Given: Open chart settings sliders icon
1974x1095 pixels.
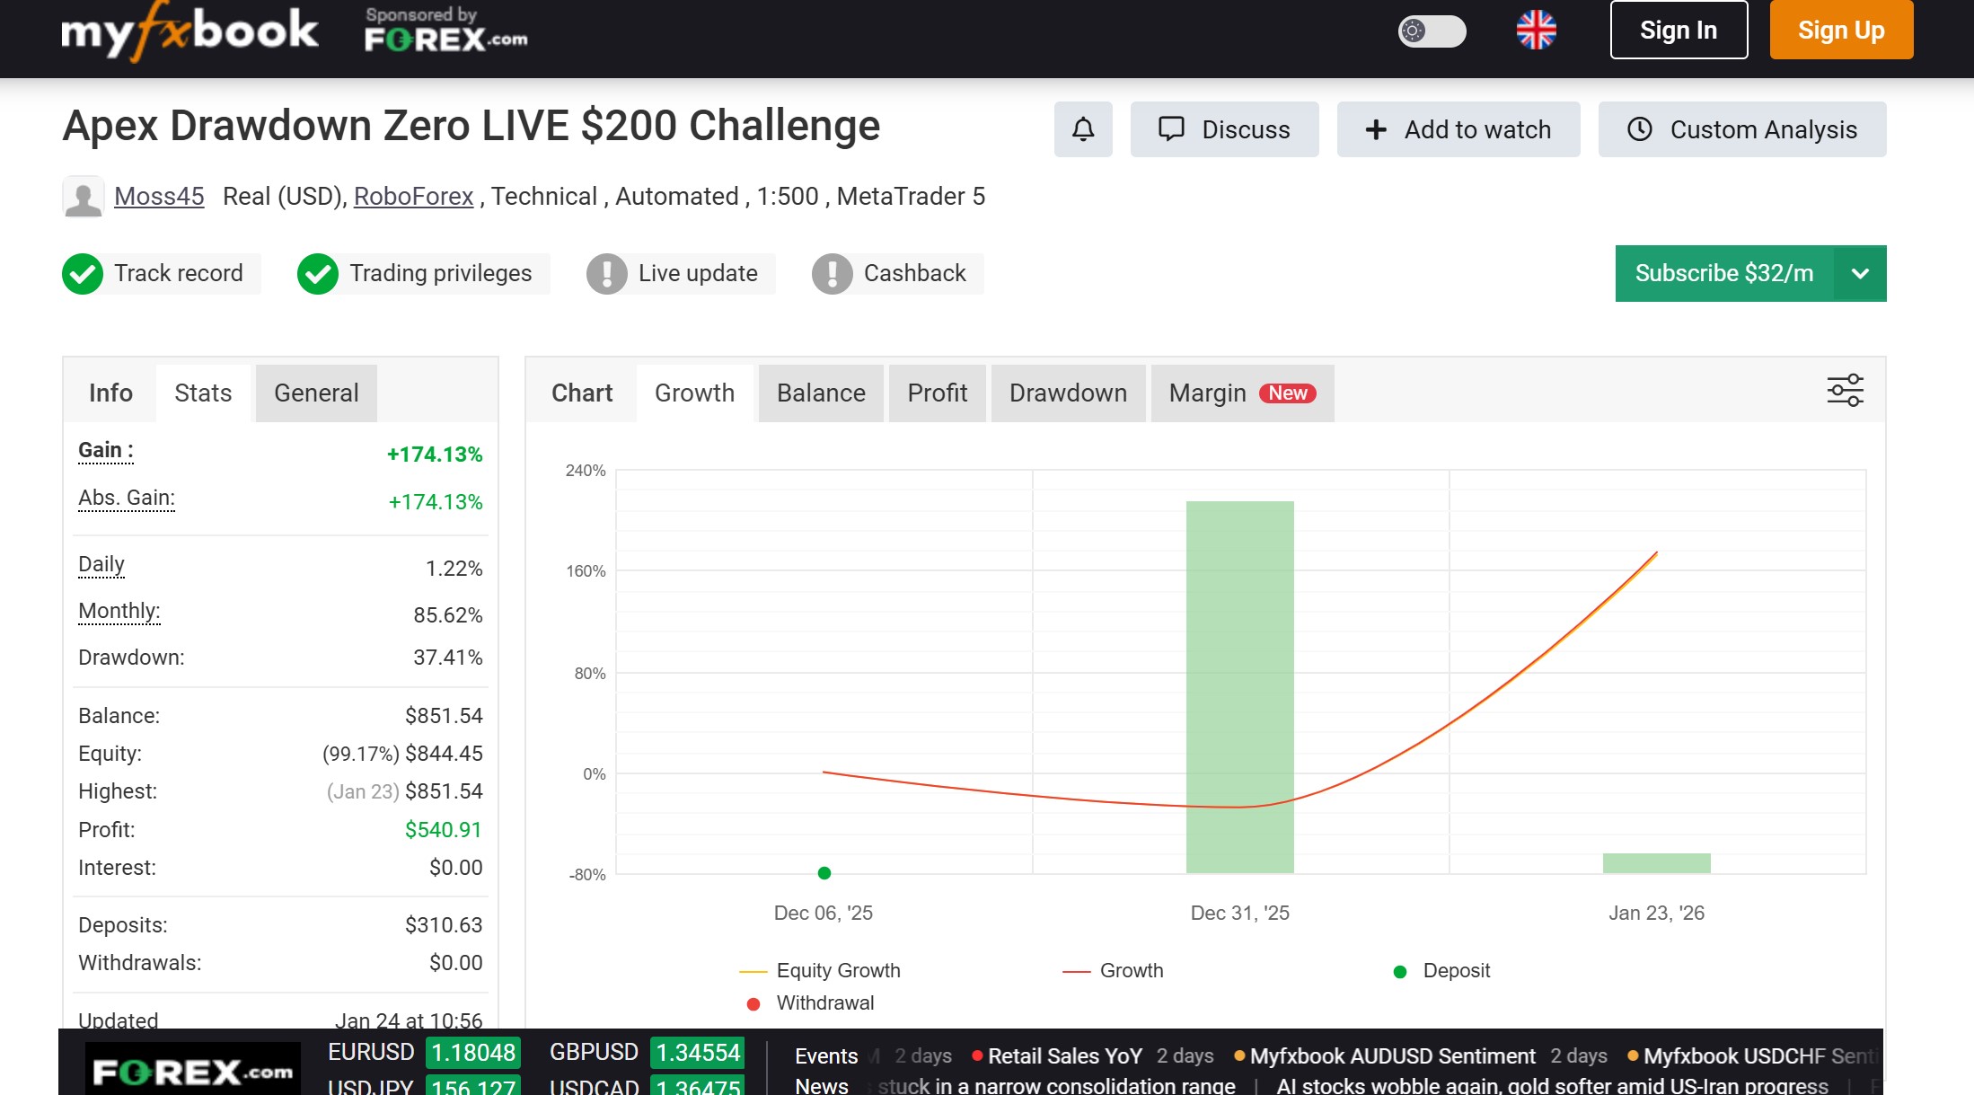Looking at the screenshot, I should click(1846, 391).
